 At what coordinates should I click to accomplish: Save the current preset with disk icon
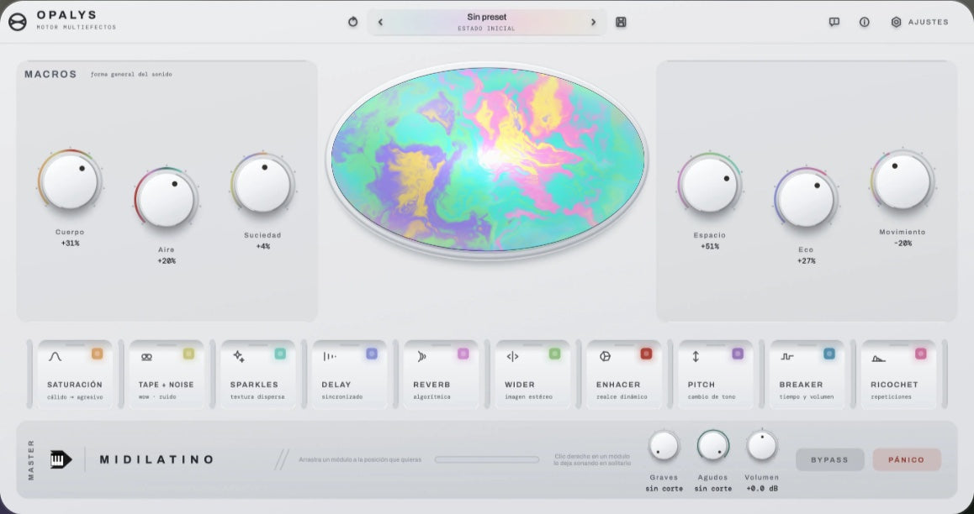pos(621,22)
